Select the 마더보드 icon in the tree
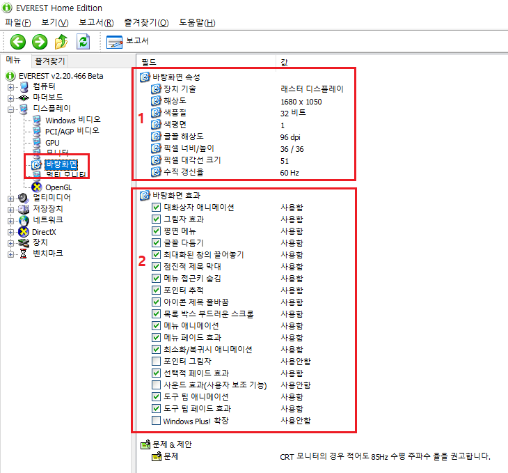 pyautogui.click(x=24, y=98)
